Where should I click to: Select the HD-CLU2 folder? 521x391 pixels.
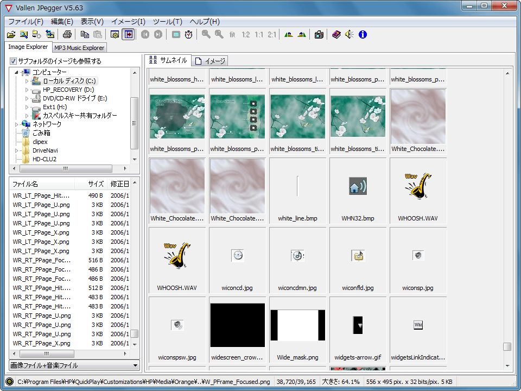(x=45, y=159)
